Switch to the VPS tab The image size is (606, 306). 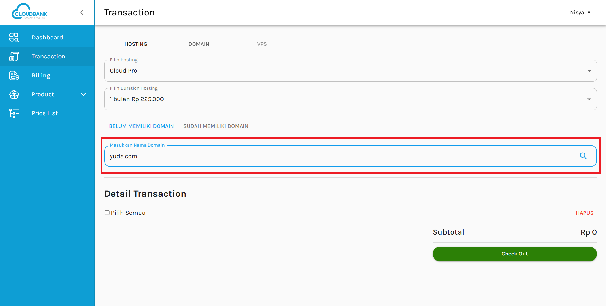point(262,44)
